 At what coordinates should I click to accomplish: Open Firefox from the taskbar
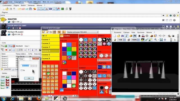pos(39,98)
